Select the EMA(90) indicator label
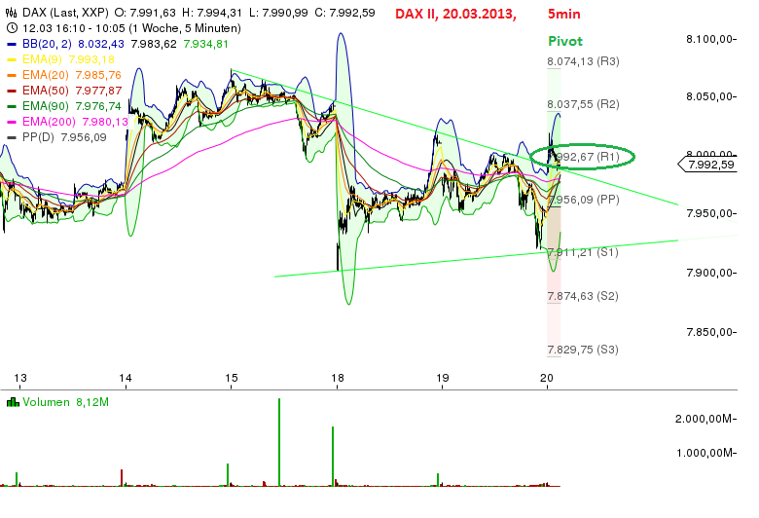 click(x=46, y=106)
